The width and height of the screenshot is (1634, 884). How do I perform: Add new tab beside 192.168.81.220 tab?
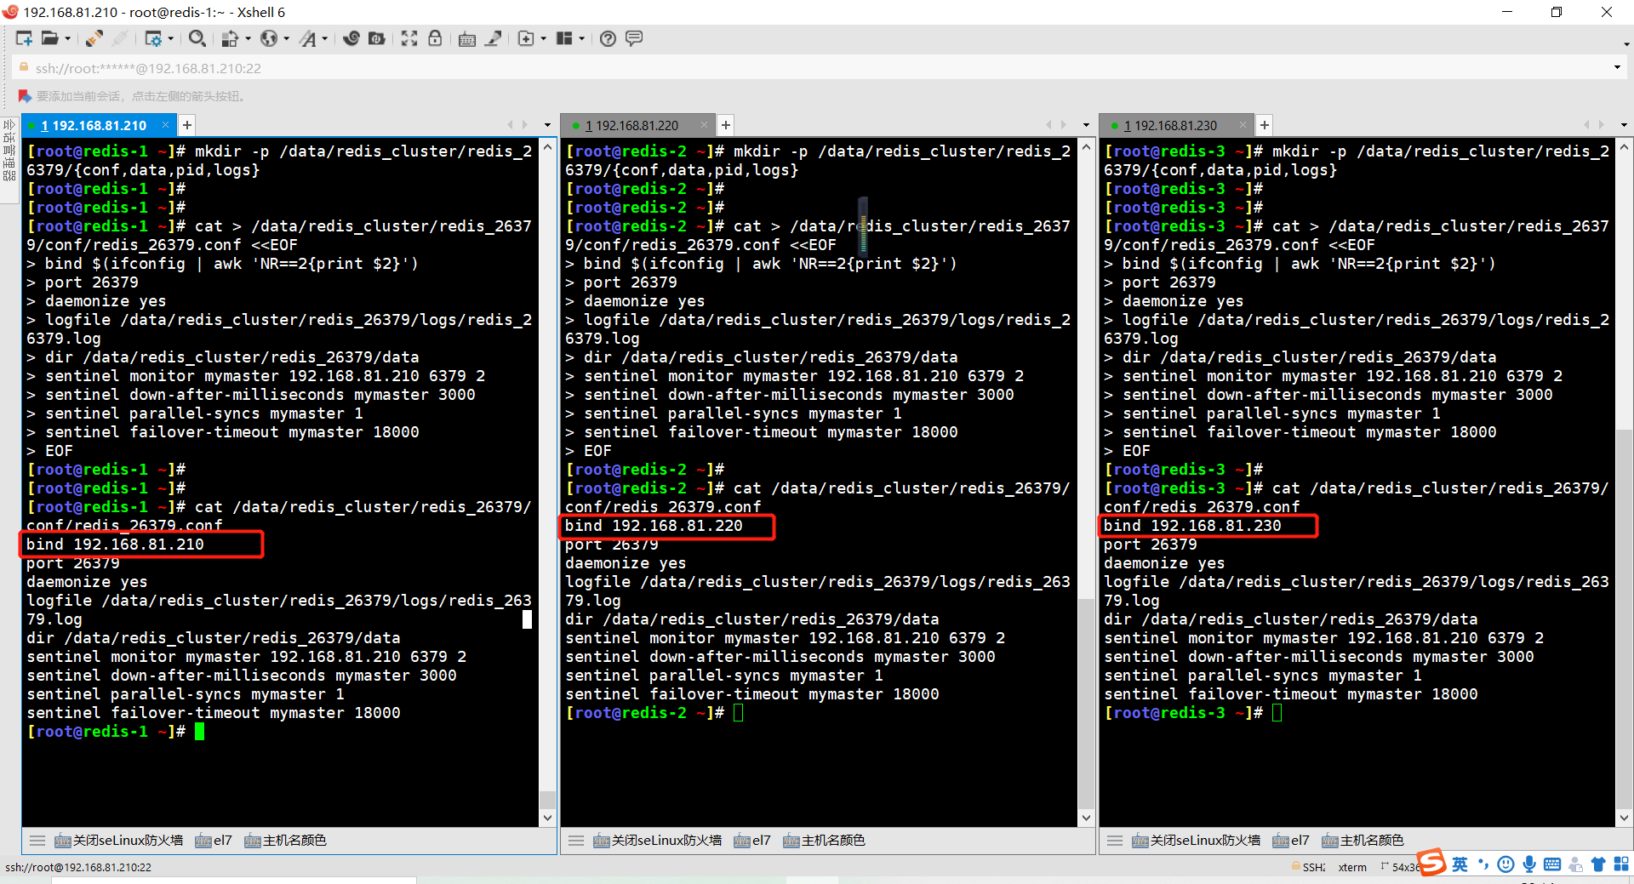point(726,125)
